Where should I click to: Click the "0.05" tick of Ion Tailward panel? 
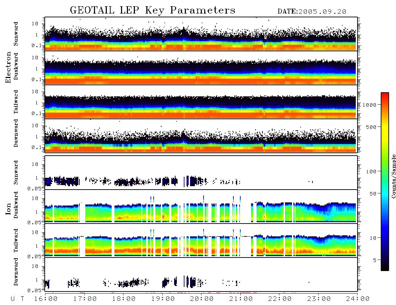(35, 256)
